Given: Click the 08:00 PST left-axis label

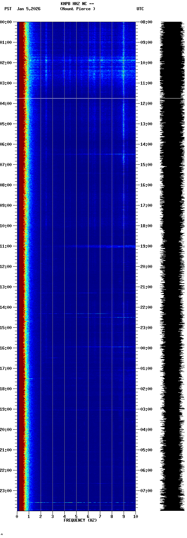Looking at the screenshot, I should [x=6, y=185].
